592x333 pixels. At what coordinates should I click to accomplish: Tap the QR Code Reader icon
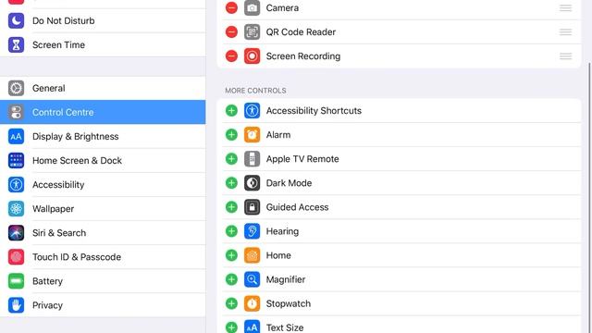(252, 31)
